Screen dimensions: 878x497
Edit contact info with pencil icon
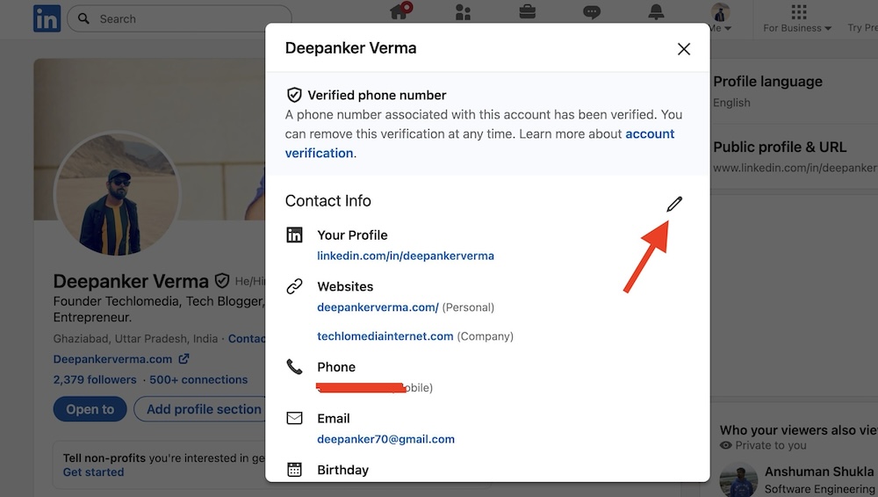tap(674, 204)
